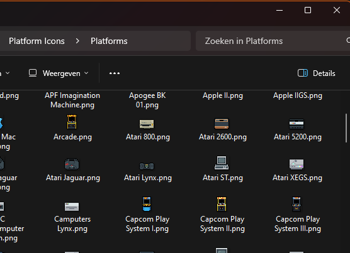Toggle the Details pane button

coord(317,73)
